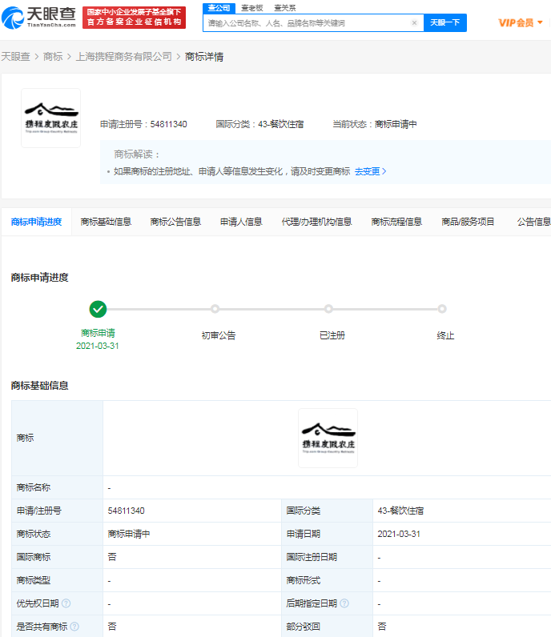
Task: Click help icon beside 是否共有商标
Action: point(74,627)
